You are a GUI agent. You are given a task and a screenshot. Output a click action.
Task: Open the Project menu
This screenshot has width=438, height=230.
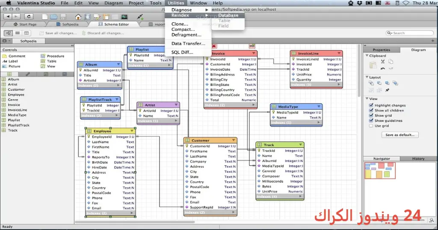click(x=136, y=3)
